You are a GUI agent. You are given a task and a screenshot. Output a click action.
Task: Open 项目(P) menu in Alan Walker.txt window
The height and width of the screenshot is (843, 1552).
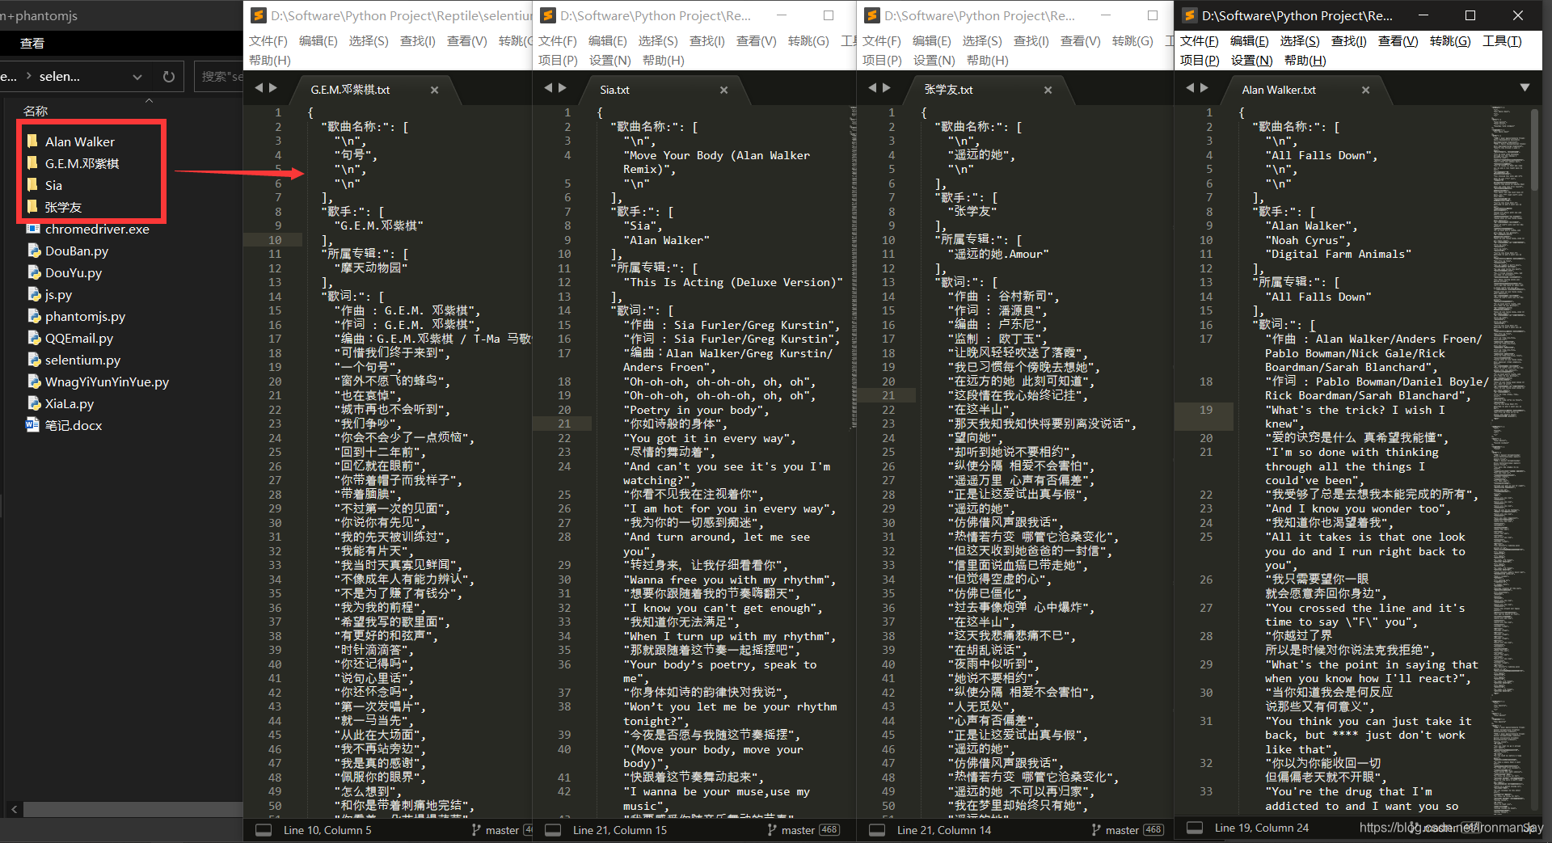(x=1200, y=61)
